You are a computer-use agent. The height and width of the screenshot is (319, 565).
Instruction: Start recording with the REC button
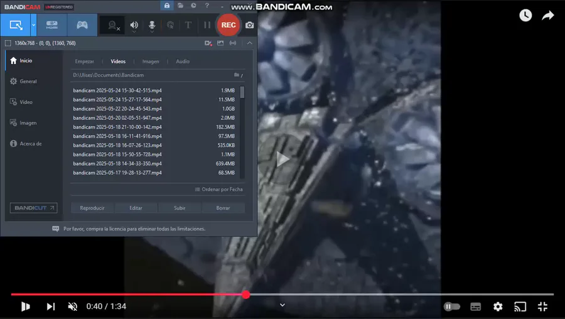pos(229,25)
